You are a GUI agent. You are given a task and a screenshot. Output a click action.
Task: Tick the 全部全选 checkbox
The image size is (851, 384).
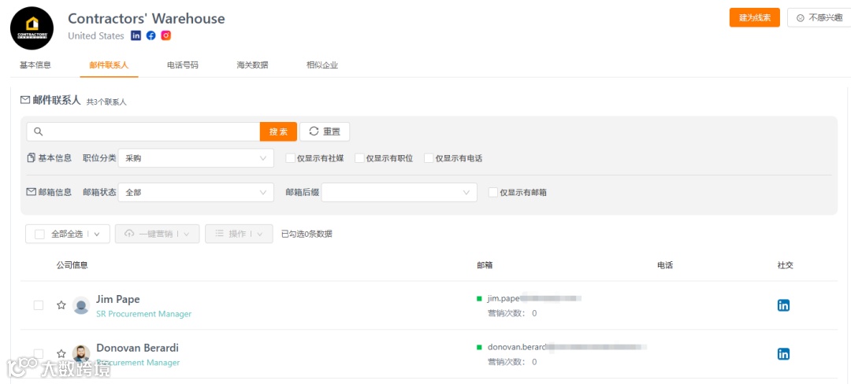[39, 234]
